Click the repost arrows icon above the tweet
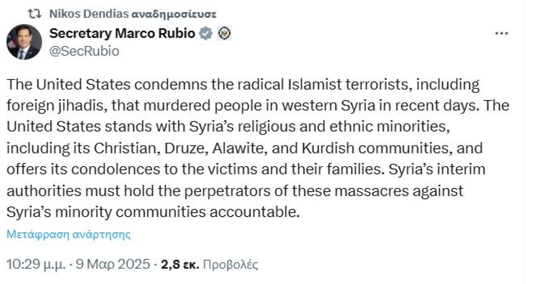This screenshot has height=284, width=537. pos(36,14)
